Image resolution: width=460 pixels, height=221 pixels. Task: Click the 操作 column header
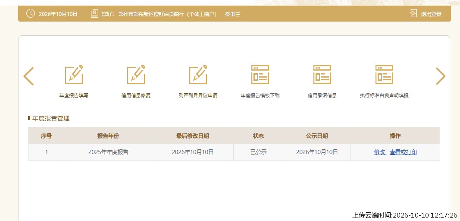395,136
